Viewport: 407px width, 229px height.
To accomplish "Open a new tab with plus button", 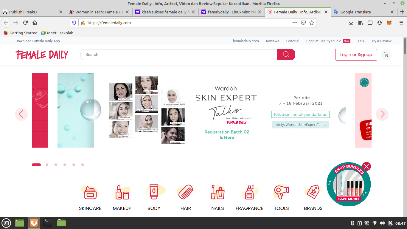I will 402,12.
